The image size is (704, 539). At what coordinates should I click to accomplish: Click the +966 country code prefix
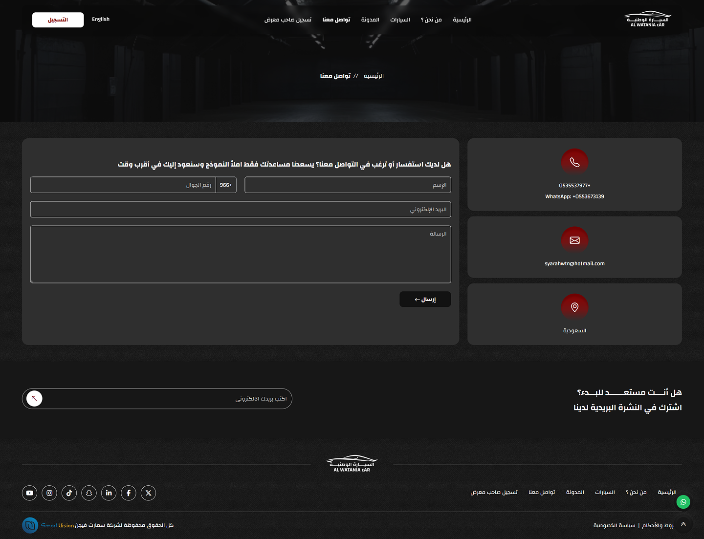click(x=226, y=185)
